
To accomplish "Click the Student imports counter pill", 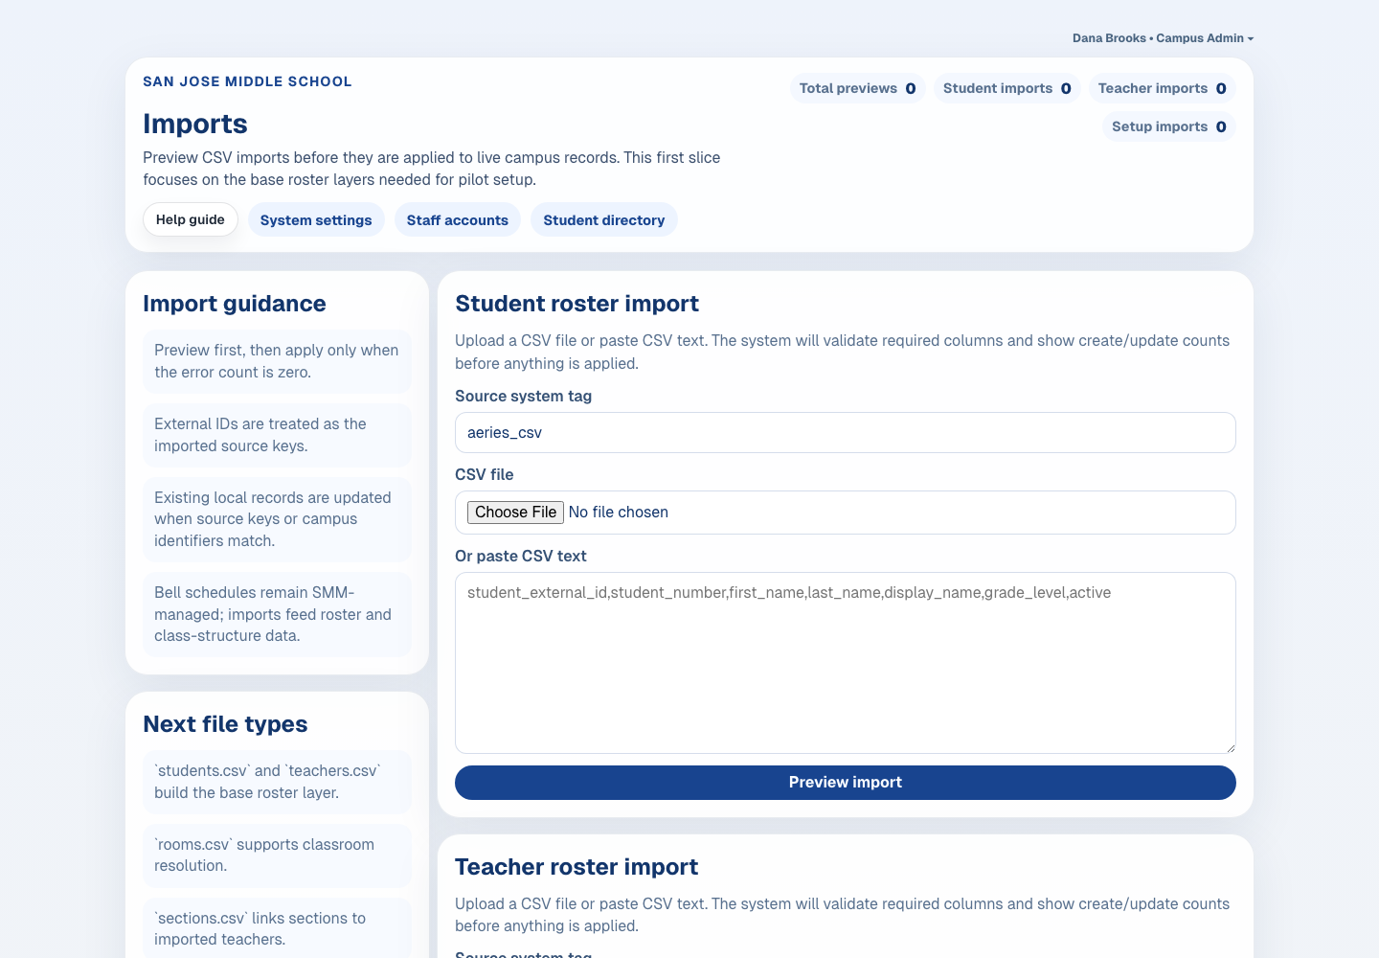I will [1007, 88].
